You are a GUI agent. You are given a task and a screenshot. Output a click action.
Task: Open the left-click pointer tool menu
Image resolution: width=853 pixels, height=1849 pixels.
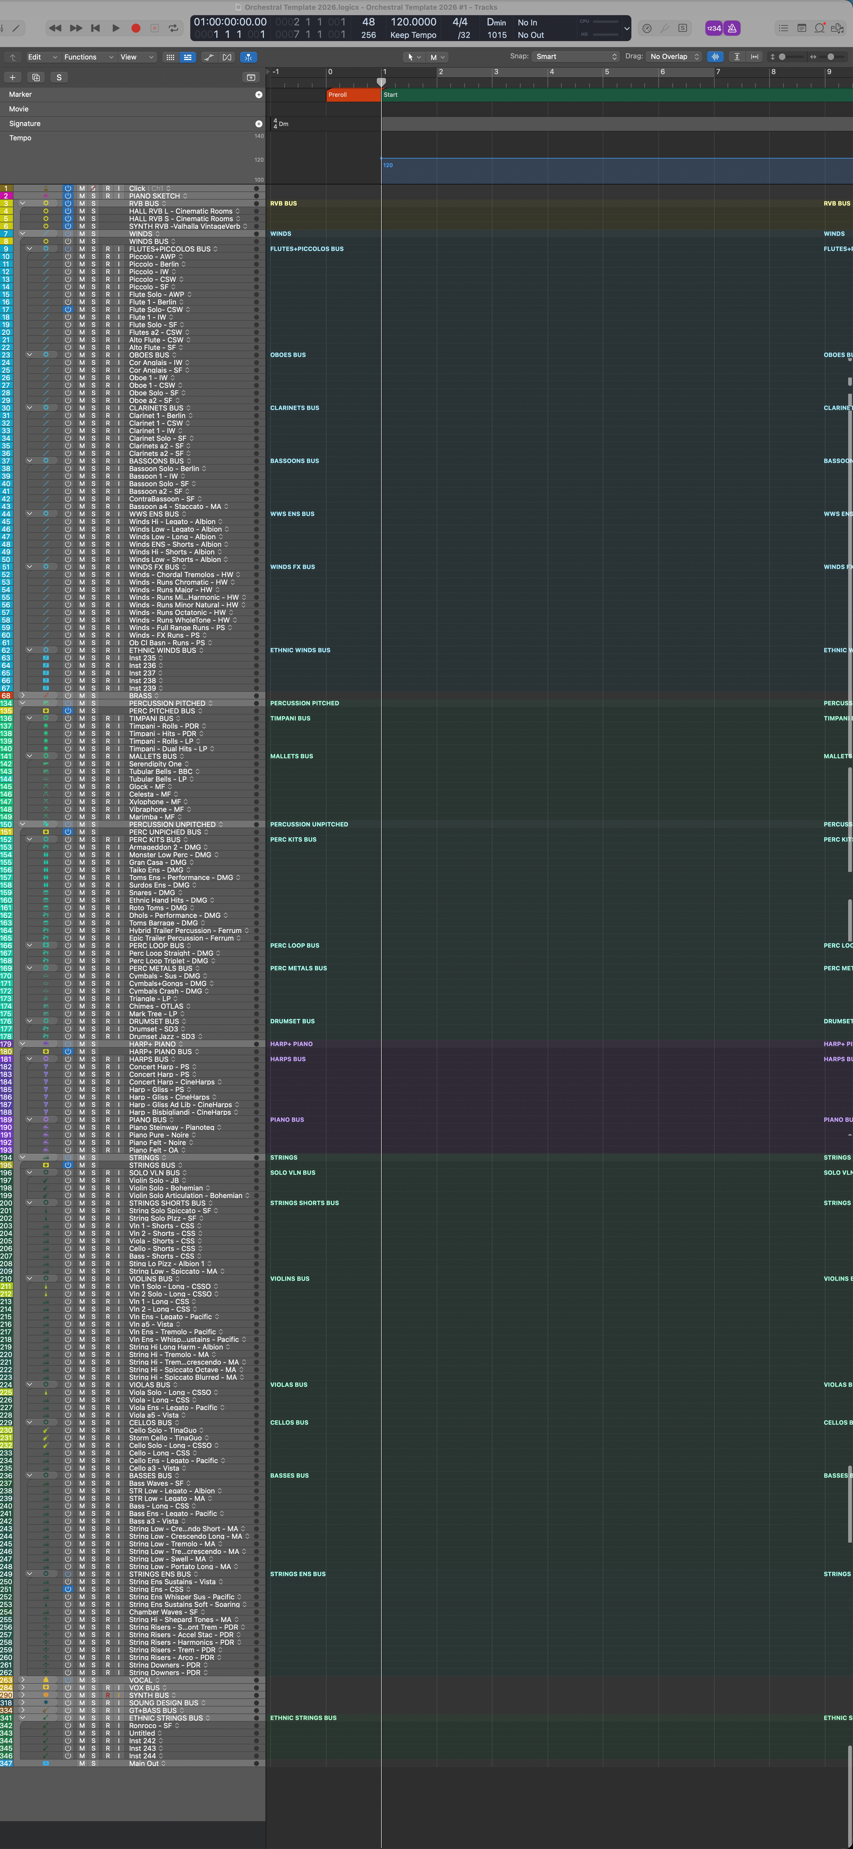(x=414, y=57)
